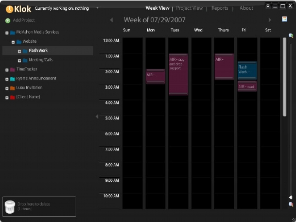
Task: Go to next week arrow
Action: click(x=270, y=20)
